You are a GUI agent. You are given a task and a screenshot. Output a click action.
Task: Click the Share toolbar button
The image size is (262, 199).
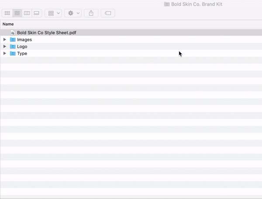pyautogui.click(x=91, y=13)
